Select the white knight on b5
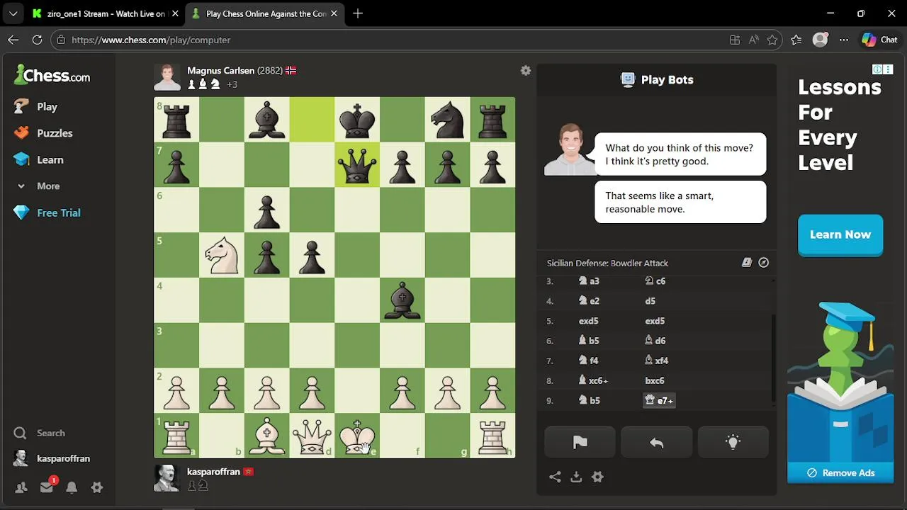 (221, 254)
